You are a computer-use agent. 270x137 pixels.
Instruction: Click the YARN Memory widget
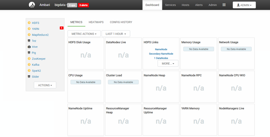[x=199, y=120]
